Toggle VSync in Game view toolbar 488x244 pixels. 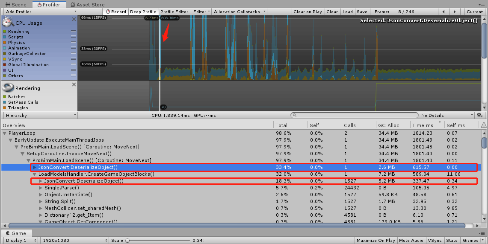pyautogui.click(x=435, y=240)
